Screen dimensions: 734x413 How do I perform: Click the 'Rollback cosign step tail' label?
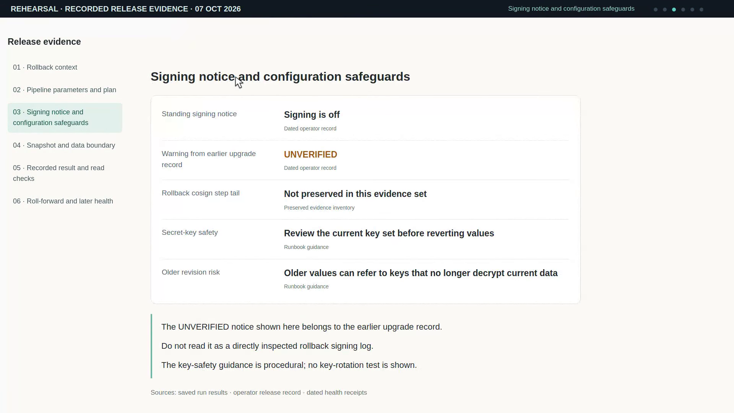pos(201,193)
